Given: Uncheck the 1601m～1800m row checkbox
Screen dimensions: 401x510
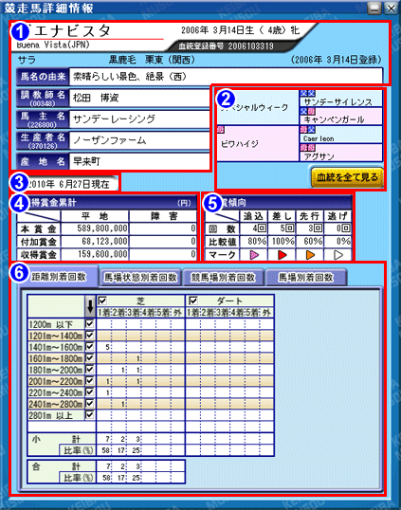Looking at the screenshot, I should [89, 357].
